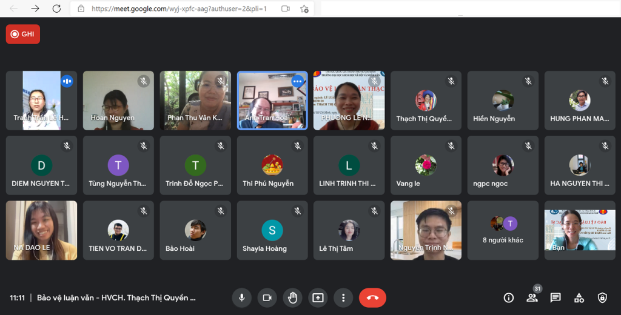
Task: Click the present now screen-share icon
Action: [x=318, y=297]
